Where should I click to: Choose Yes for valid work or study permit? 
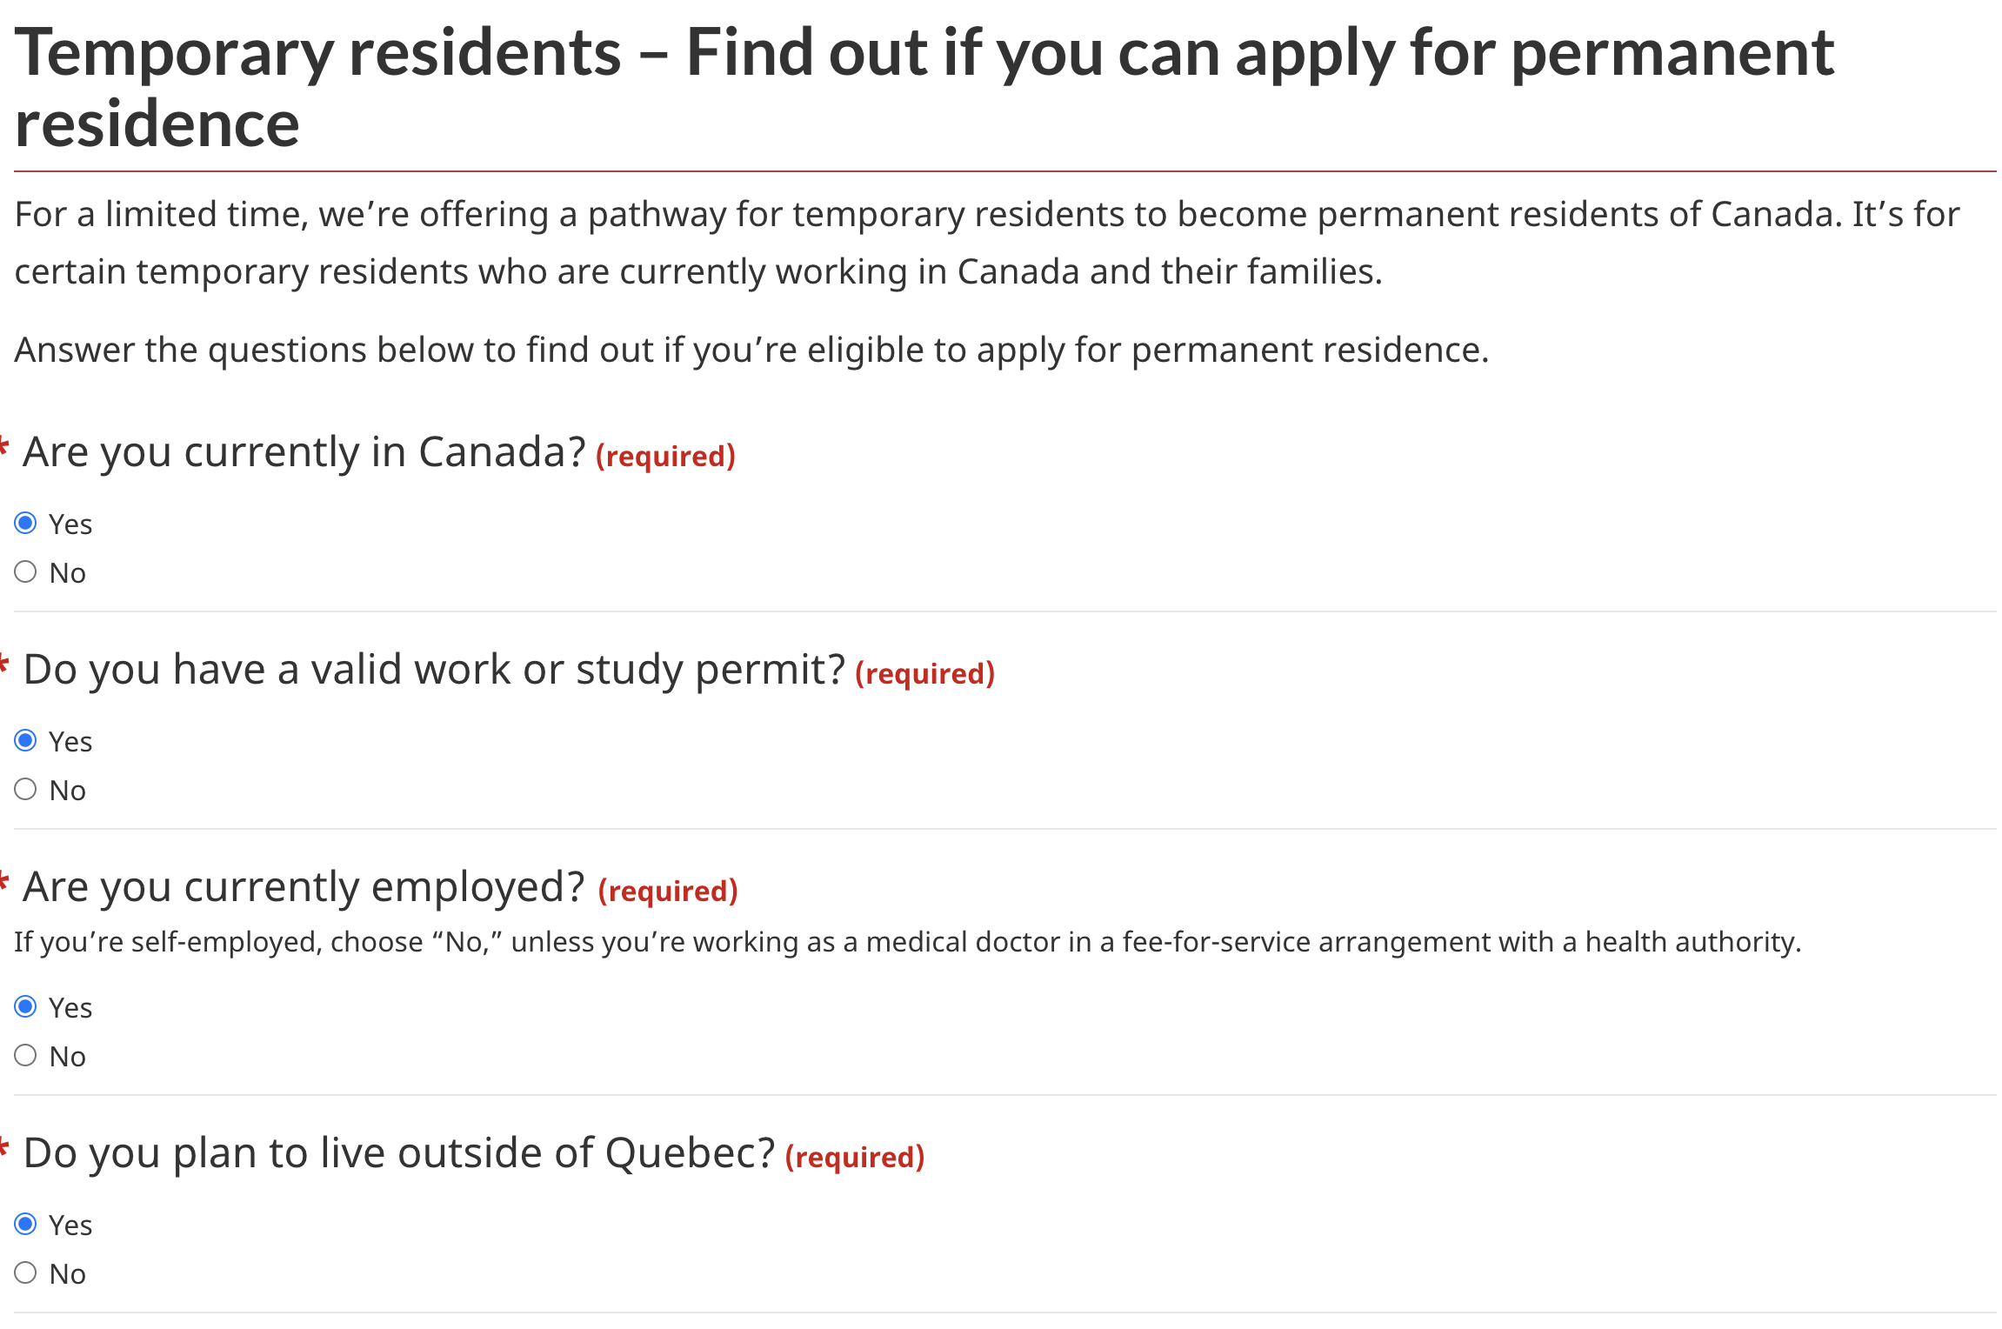point(26,740)
